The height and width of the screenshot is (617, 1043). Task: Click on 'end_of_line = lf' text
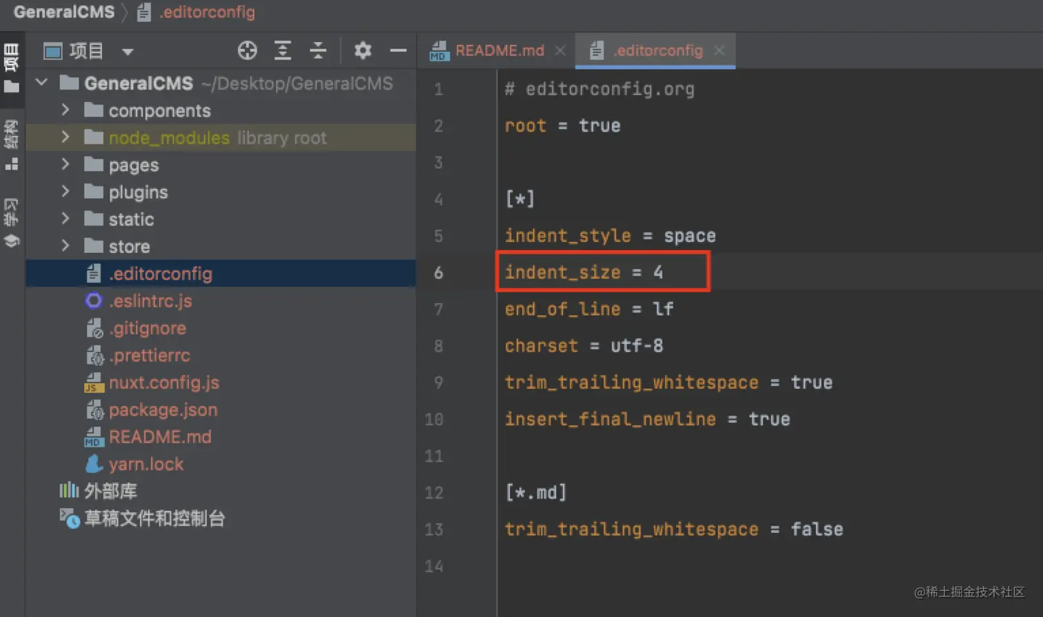[x=589, y=309]
